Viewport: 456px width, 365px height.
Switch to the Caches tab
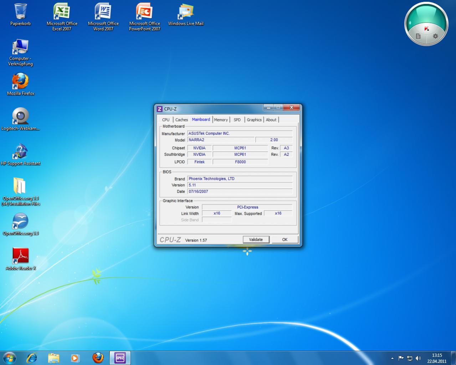point(181,120)
